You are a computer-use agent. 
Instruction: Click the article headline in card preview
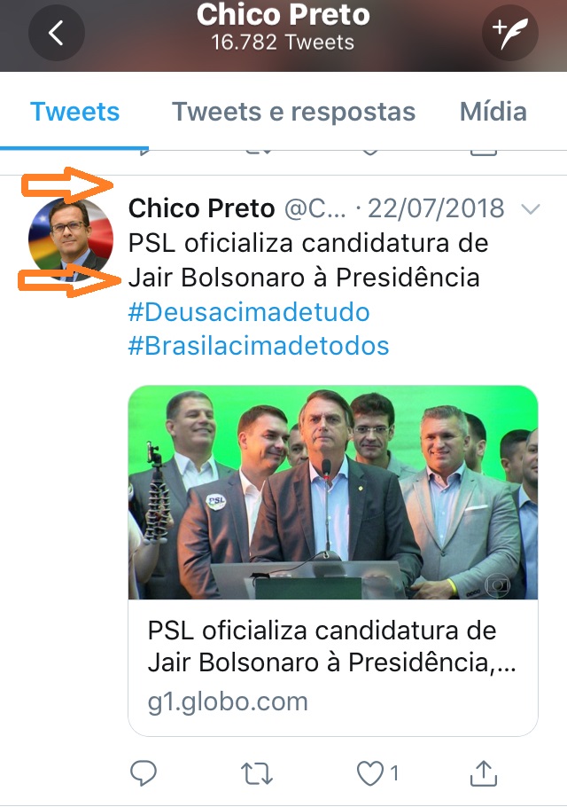(331, 646)
